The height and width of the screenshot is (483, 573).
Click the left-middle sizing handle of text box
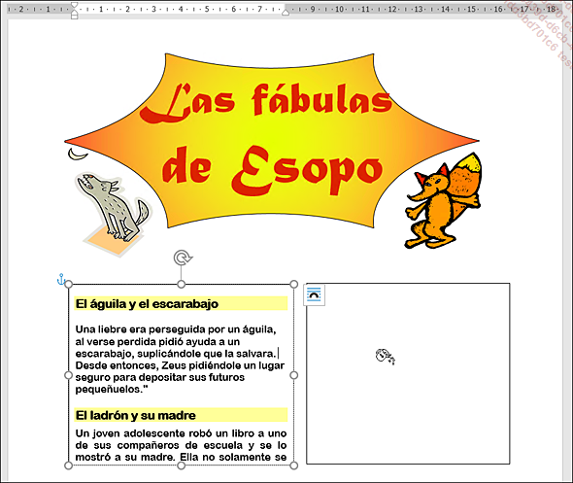tap(68, 375)
